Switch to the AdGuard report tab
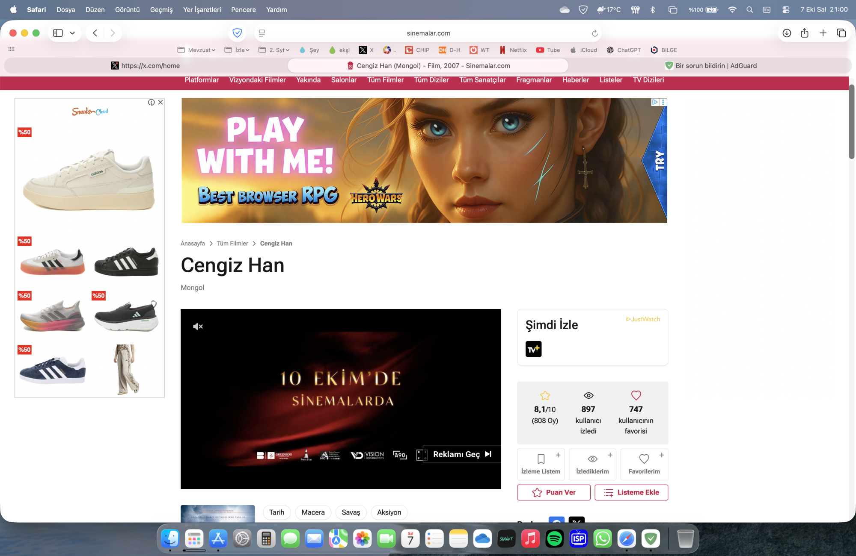The image size is (856, 556). tap(710, 66)
